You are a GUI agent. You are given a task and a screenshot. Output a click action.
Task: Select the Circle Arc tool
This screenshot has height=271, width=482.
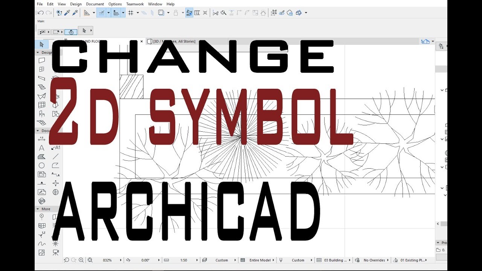coord(42,166)
